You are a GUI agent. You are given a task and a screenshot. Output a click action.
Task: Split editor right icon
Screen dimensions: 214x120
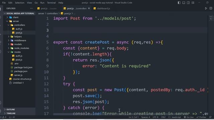click(211, 8)
